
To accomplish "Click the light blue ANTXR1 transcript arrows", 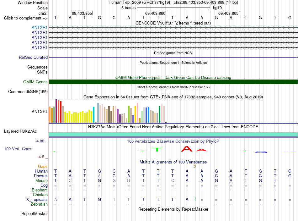I will click(x=173, y=28).
